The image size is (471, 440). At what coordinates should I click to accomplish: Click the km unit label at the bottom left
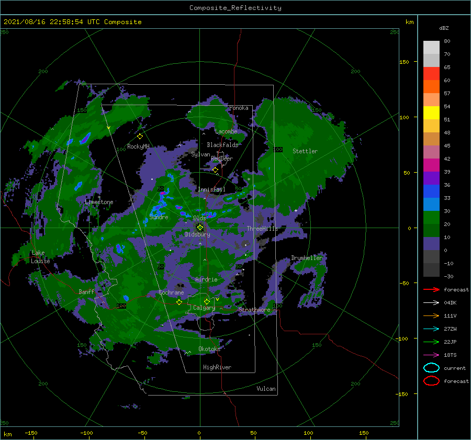(x=7, y=434)
